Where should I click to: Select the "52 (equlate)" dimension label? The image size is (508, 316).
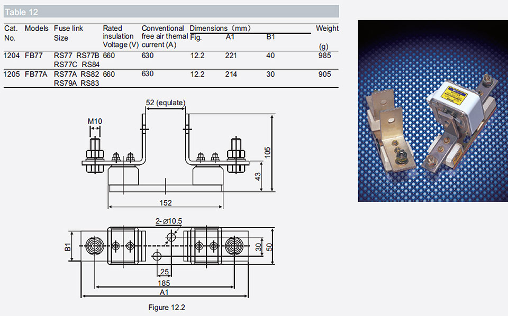166,103
